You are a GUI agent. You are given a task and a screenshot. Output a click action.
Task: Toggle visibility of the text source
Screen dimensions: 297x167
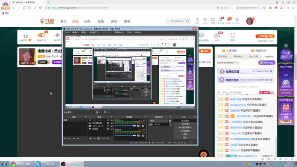108,120
